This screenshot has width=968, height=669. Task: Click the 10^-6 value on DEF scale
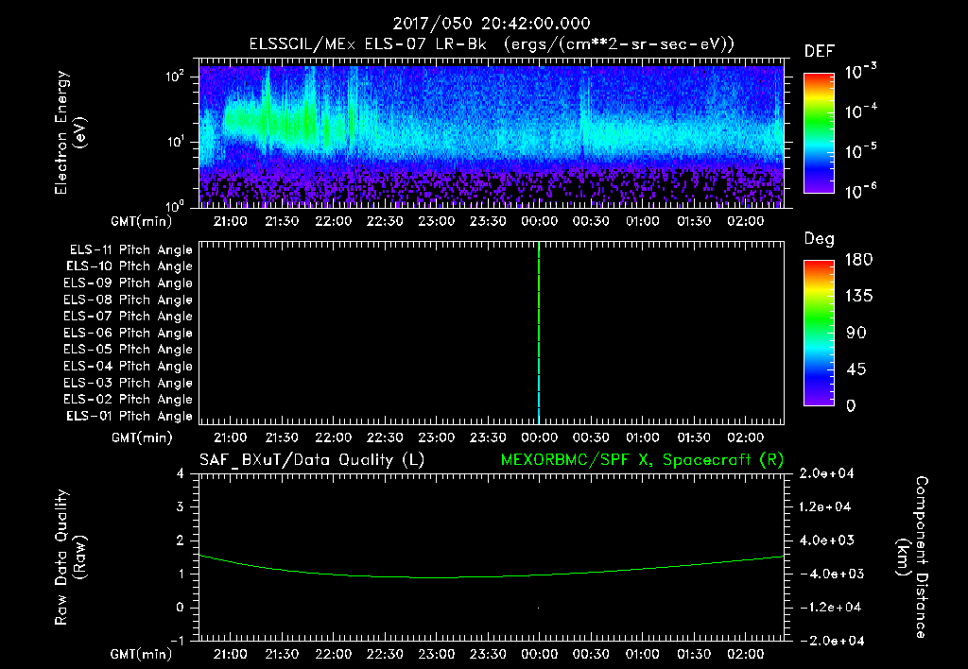860,191
